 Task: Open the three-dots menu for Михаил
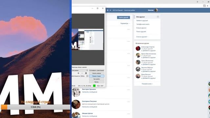point(129,114)
